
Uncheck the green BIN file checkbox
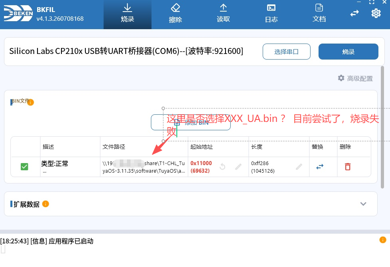(24, 167)
